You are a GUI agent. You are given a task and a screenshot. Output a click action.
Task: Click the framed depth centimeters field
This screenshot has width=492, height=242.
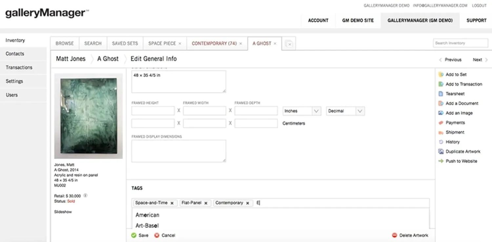[256, 123]
